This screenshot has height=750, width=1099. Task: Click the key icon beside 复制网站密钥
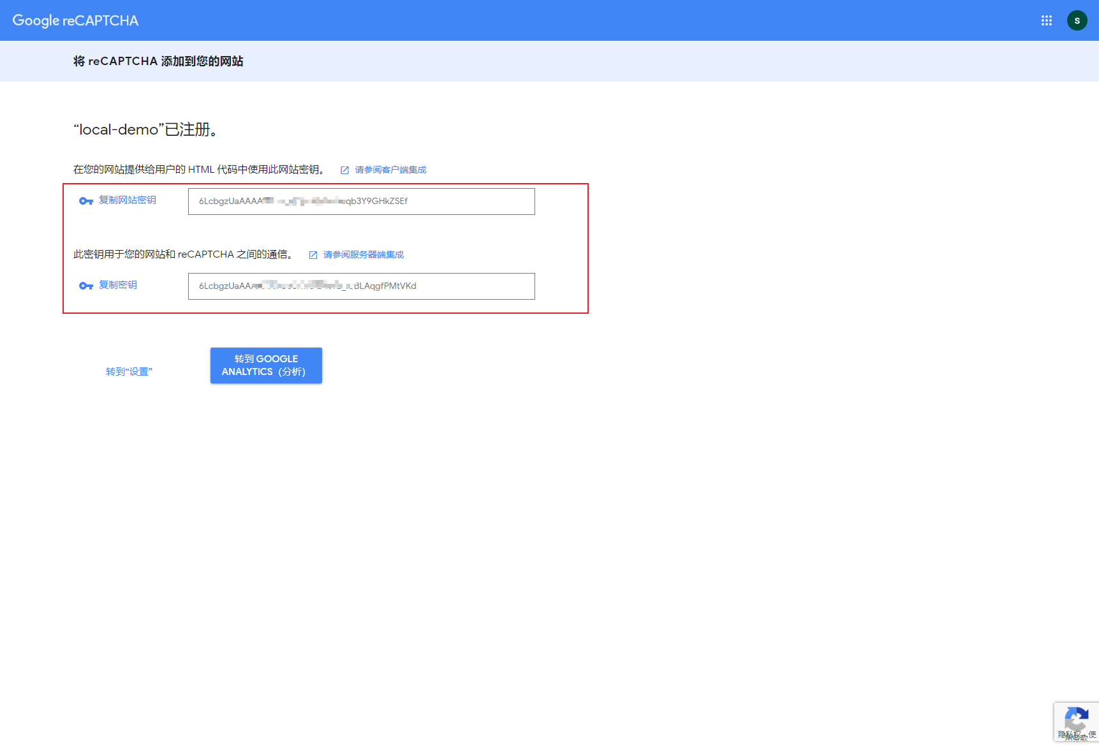(x=86, y=201)
